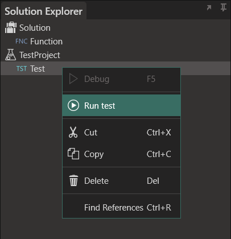Choose Copy in the context menu
The height and width of the screenshot is (239, 231).
click(x=121, y=154)
